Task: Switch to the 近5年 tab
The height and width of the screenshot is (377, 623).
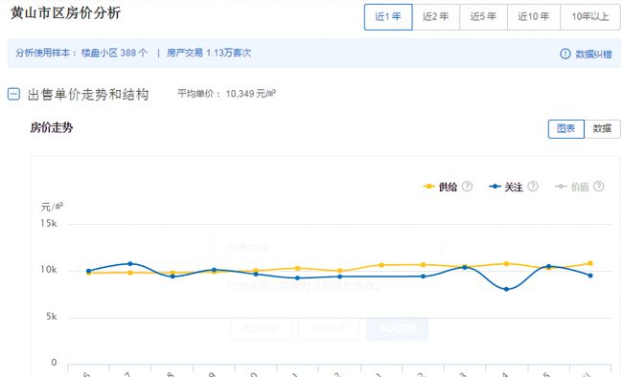Action: [483, 16]
